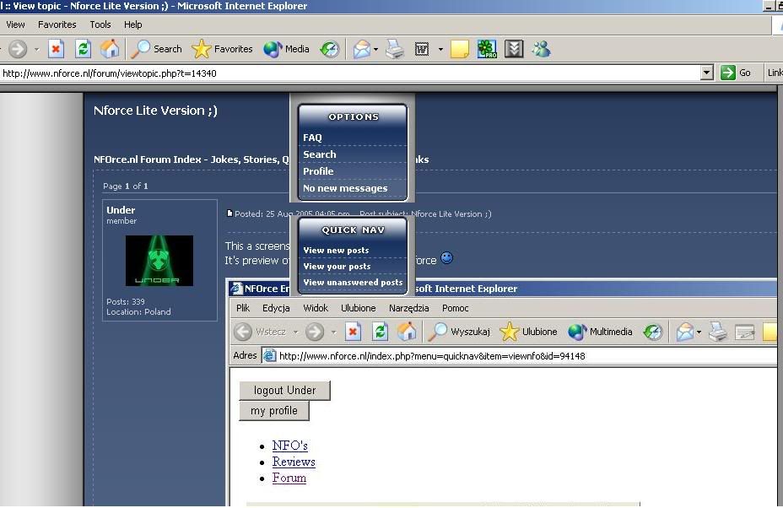Click "No new messages" in the Options panel
Image resolution: width=783 pixels, height=508 pixels.
coord(345,188)
